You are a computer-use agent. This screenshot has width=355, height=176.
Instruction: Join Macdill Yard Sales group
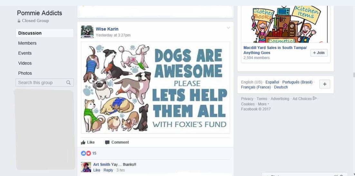click(x=319, y=53)
